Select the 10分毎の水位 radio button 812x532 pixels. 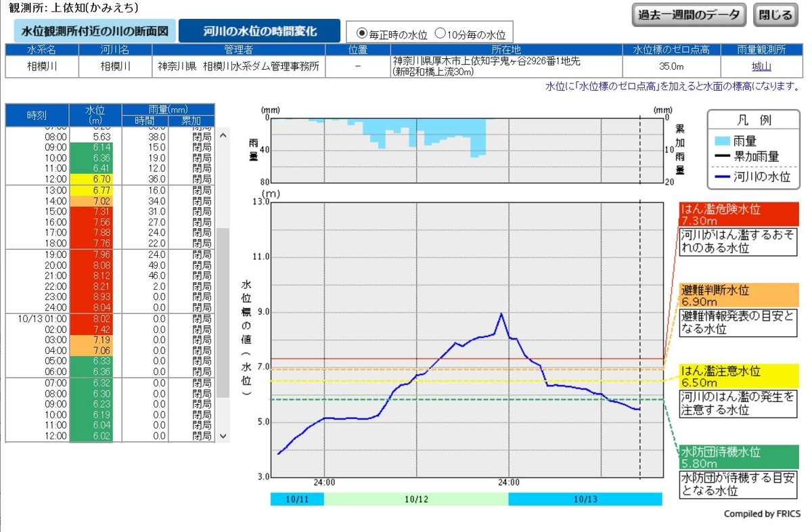pos(440,33)
